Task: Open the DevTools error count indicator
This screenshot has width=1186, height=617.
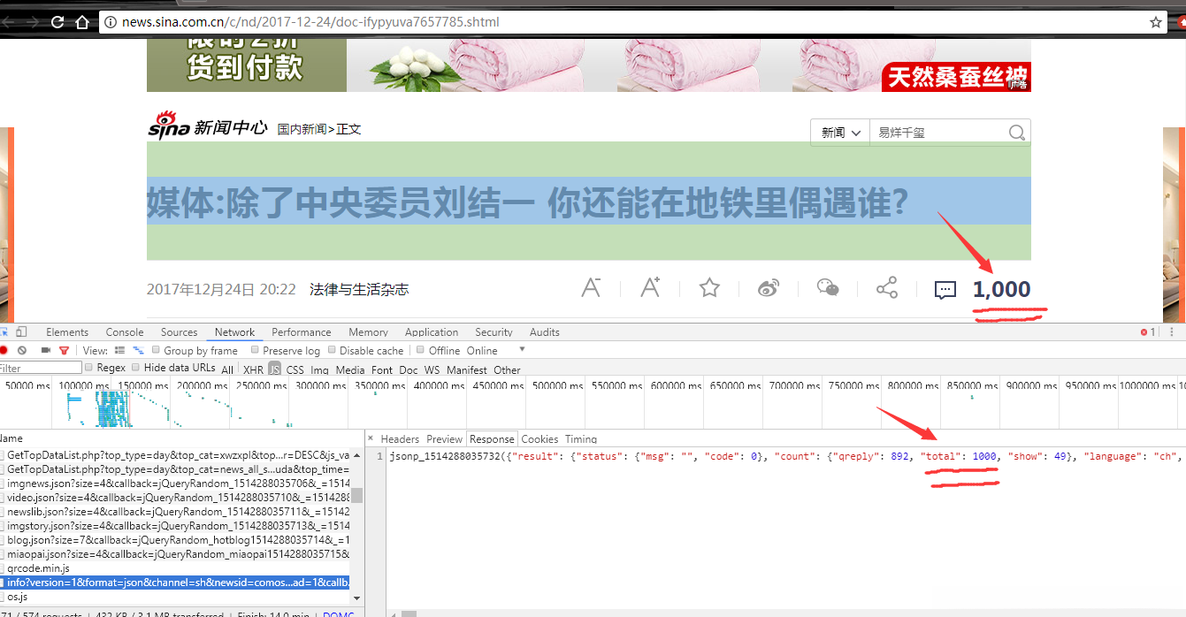Action: click(x=1148, y=332)
